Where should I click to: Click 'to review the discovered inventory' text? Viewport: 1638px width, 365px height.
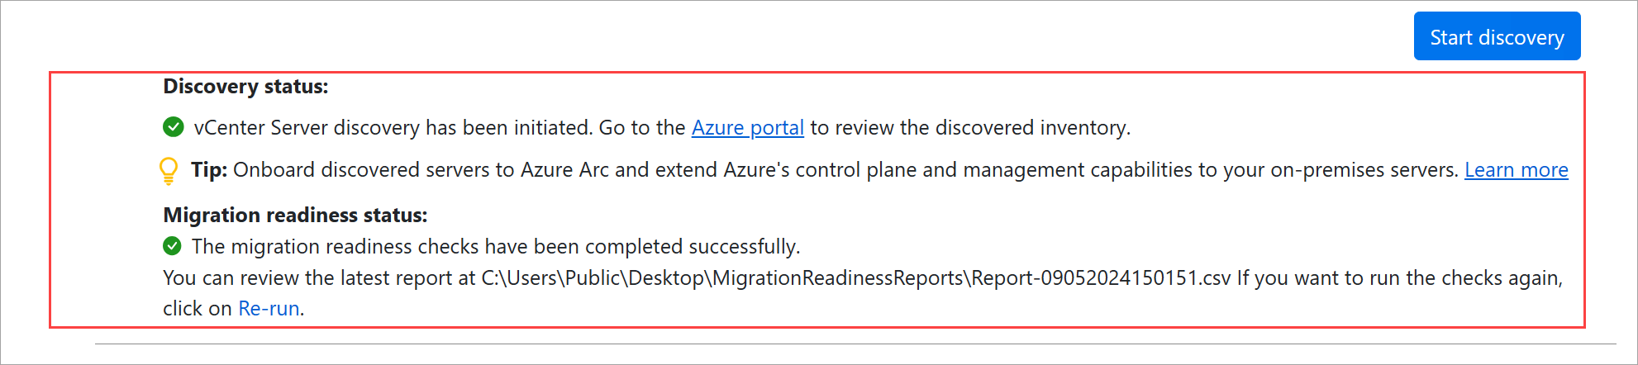(970, 128)
